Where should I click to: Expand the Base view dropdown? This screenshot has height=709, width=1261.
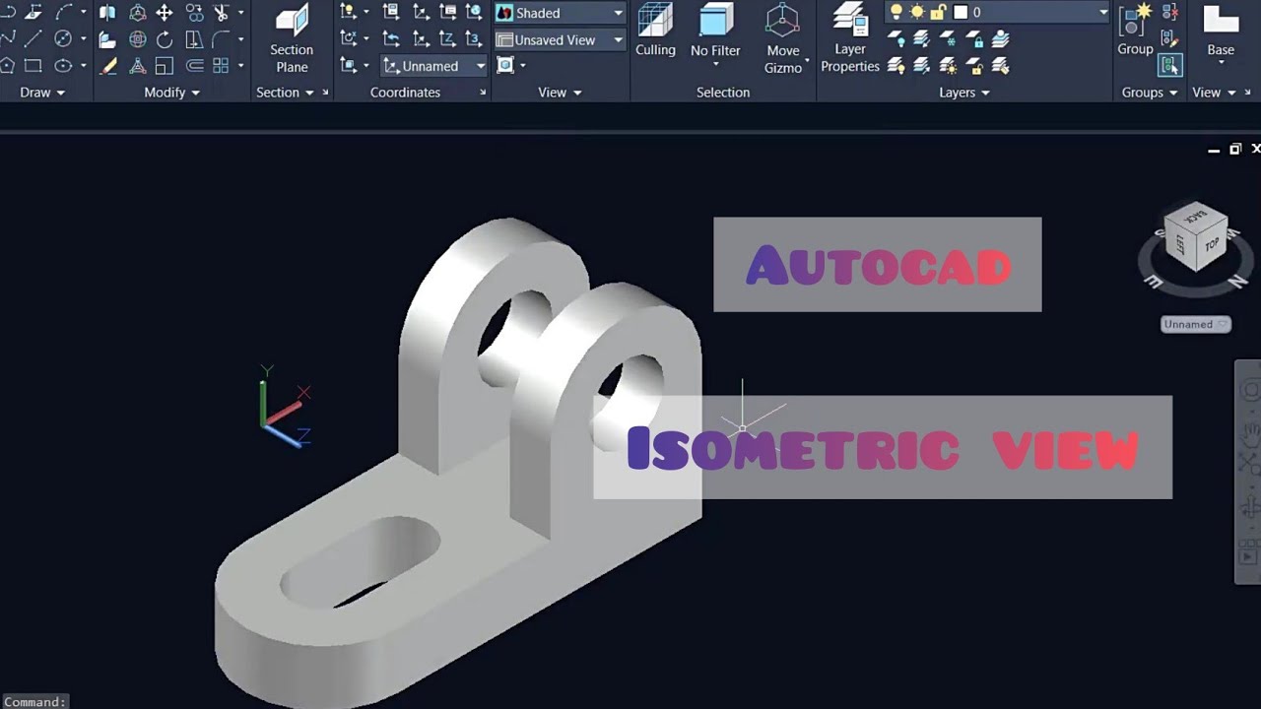click(1221, 64)
